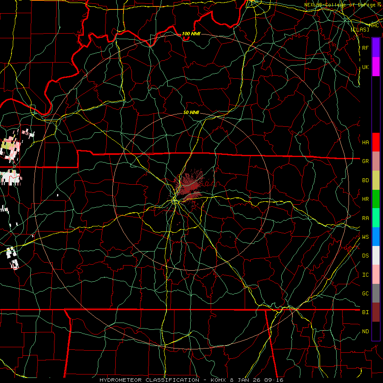Pick the DS white legend swatch

pyautogui.click(x=376, y=255)
